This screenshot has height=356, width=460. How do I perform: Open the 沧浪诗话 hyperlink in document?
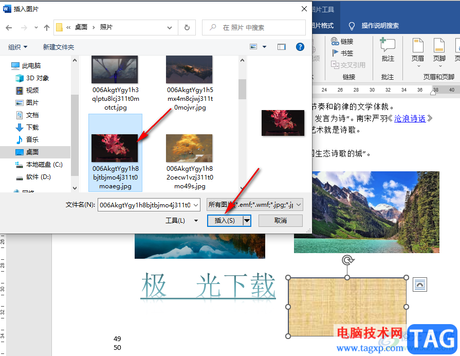[x=410, y=118]
